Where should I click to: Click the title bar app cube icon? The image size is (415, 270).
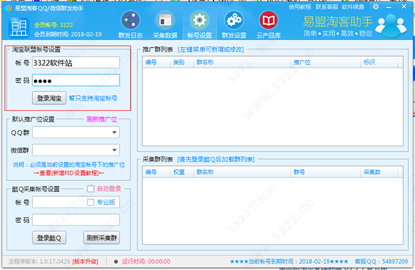(x=8, y=8)
